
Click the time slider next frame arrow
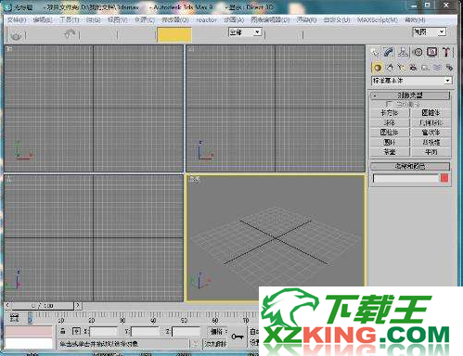click(78, 306)
